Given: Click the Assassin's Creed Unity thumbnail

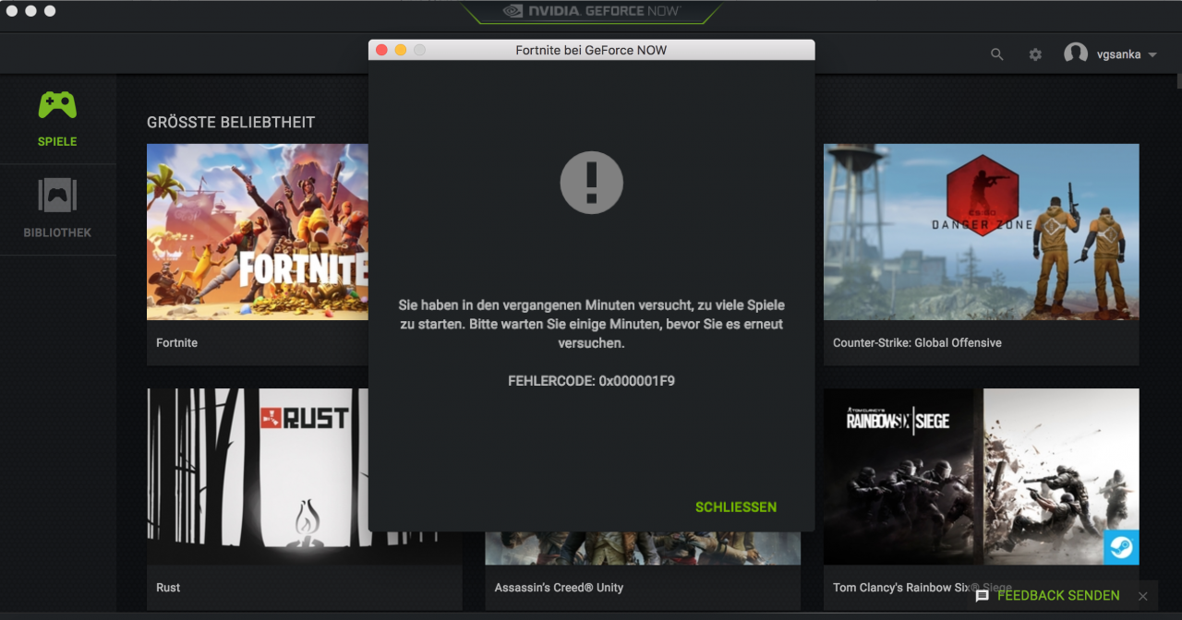Looking at the screenshot, I should (x=643, y=548).
